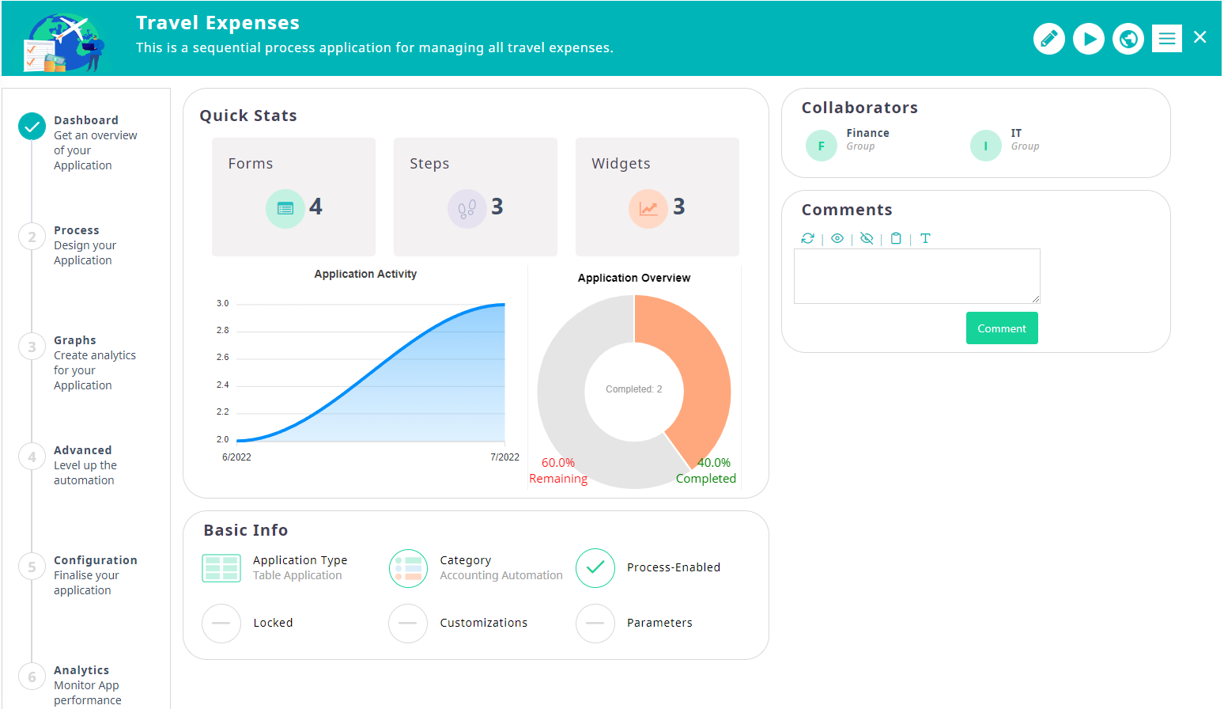
Task: Select the Finance group avatar
Action: (x=821, y=145)
